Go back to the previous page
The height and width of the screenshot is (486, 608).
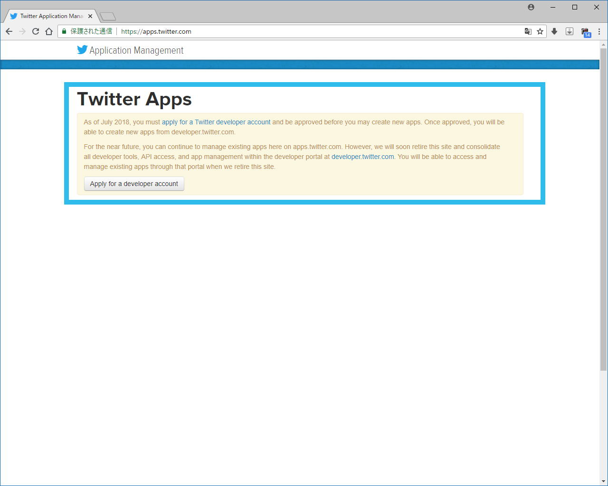pyautogui.click(x=9, y=31)
